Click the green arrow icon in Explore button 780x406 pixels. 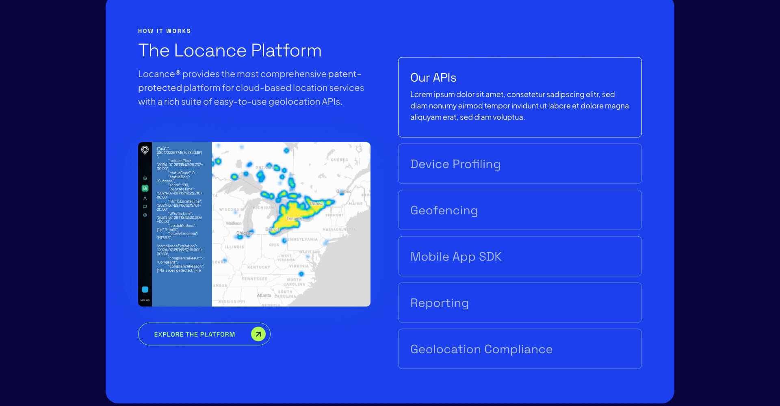[258, 334]
